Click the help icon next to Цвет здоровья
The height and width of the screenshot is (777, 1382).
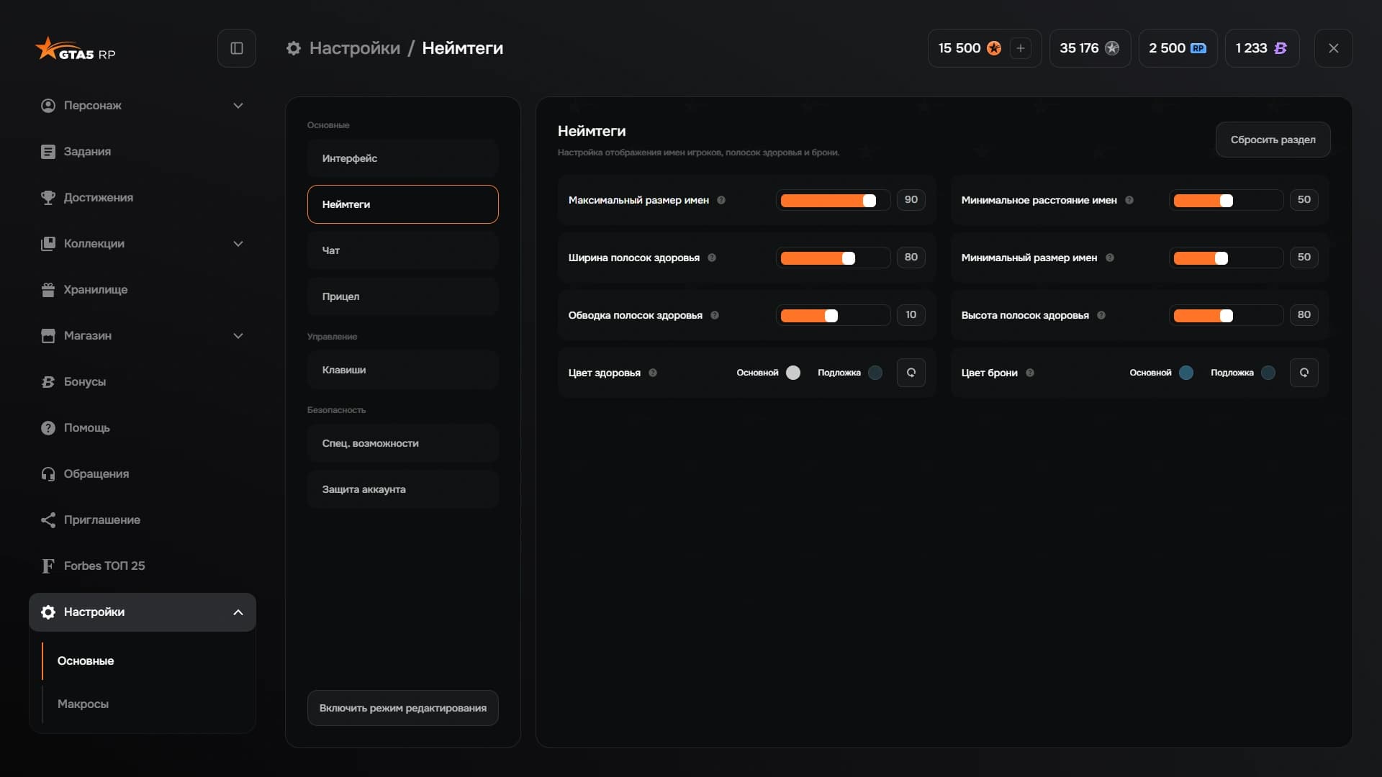(x=653, y=373)
